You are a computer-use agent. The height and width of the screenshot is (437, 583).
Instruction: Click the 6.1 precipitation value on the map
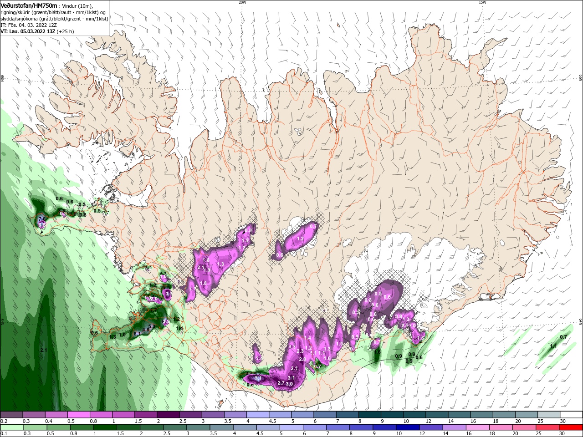(x=137, y=334)
